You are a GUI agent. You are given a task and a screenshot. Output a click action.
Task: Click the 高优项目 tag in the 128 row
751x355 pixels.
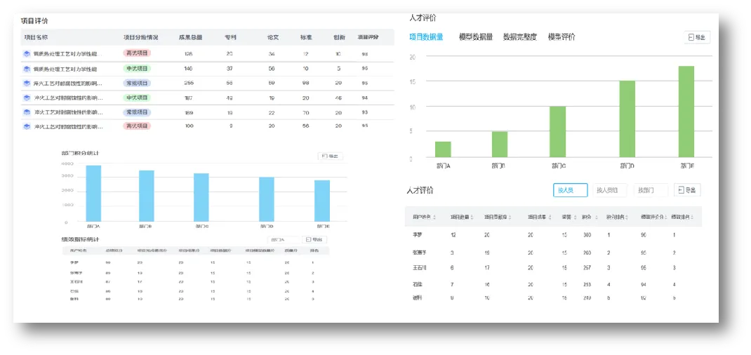tap(137, 53)
